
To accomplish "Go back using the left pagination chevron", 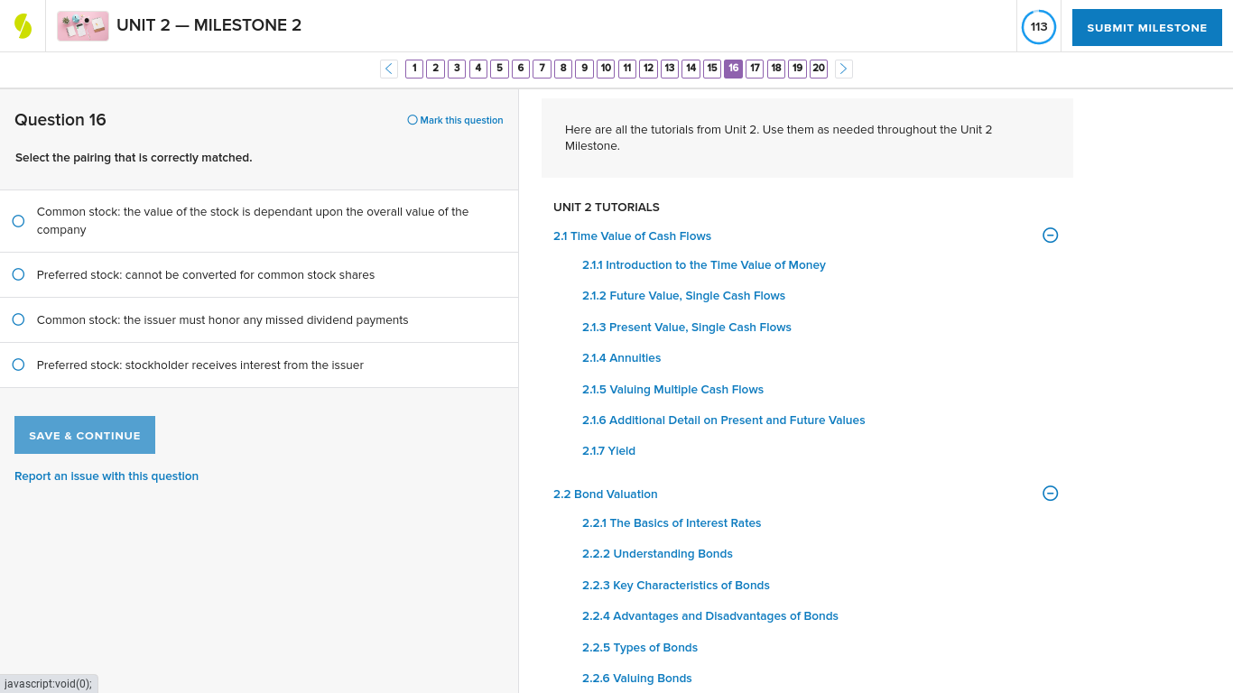I will (388, 69).
